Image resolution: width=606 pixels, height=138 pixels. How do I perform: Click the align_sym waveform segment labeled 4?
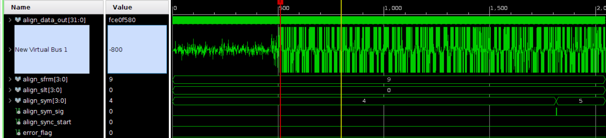[364, 101]
